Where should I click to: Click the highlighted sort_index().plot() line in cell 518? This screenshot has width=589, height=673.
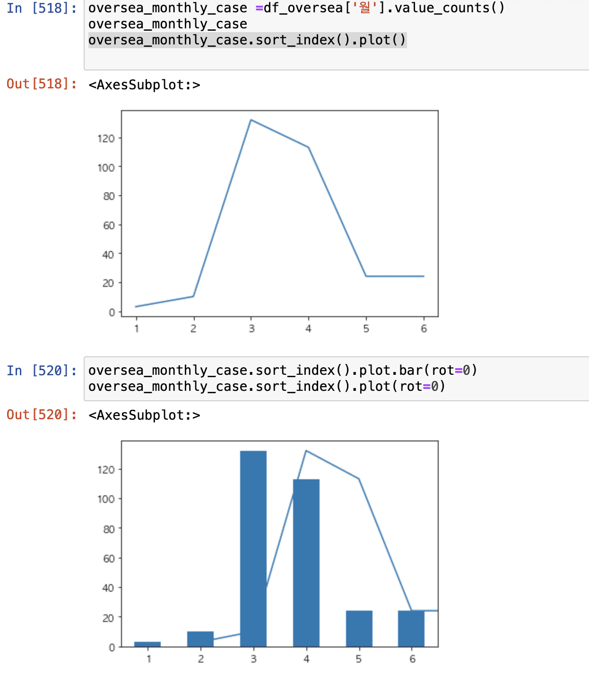(x=247, y=40)
